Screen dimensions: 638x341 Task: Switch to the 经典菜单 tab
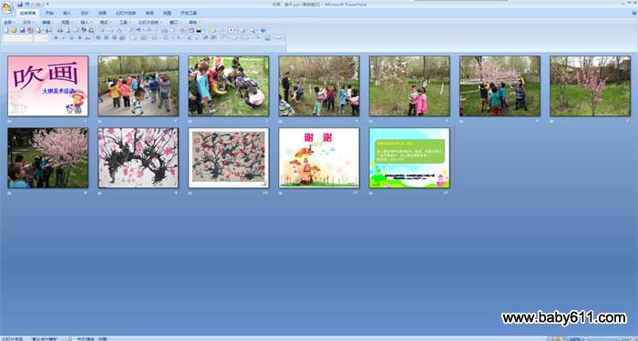tap(28, 13)
